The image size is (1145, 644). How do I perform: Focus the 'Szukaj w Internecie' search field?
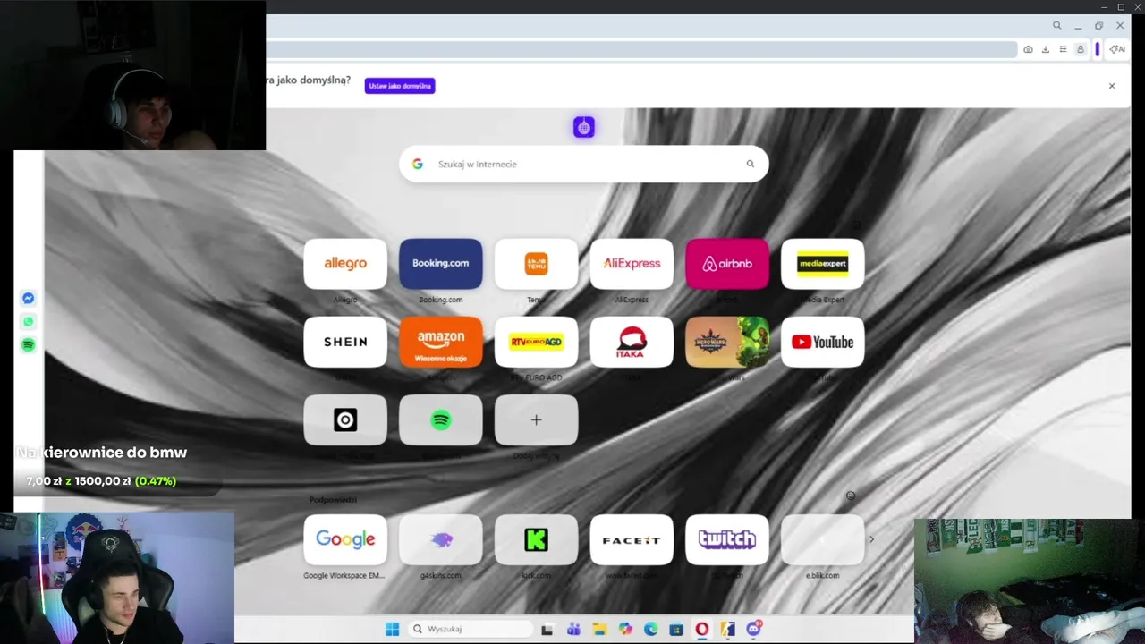(583, 164)
